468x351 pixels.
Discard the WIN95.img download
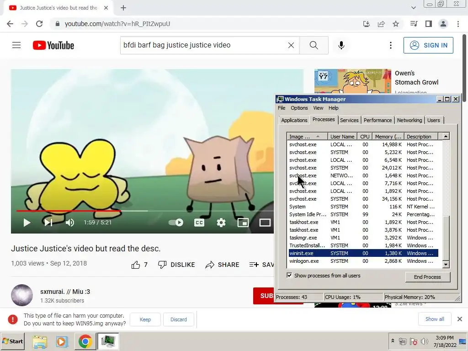pos(179,319)
